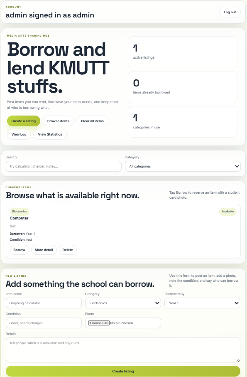This screenshot has height=377, width=247.
Task: Submit with the Create listing button
Action: tap(123, 371)
